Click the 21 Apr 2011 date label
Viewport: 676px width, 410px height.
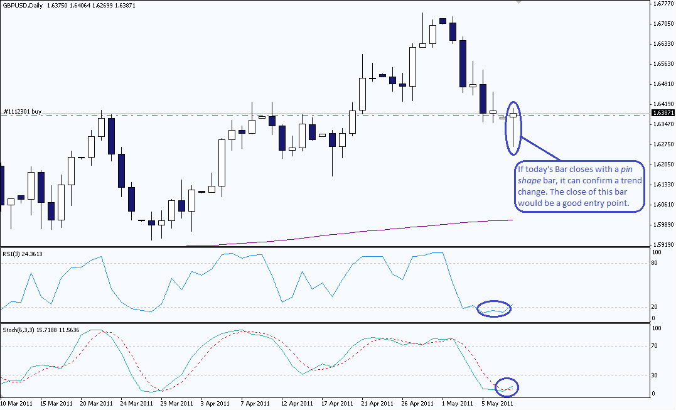click(x=378, y=403)
